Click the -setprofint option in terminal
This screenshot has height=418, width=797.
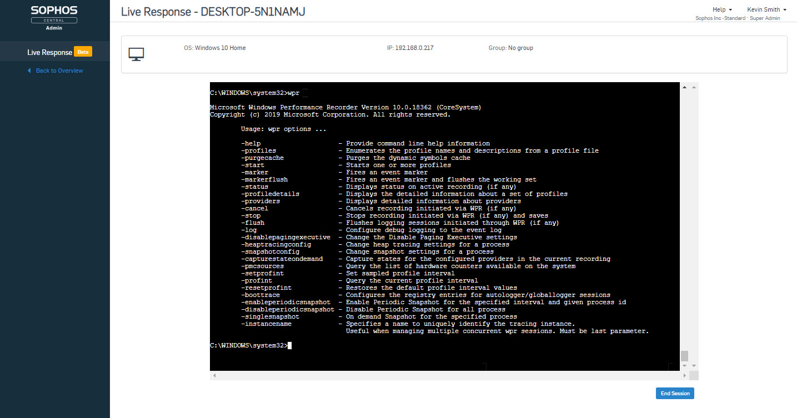[262, 273]
